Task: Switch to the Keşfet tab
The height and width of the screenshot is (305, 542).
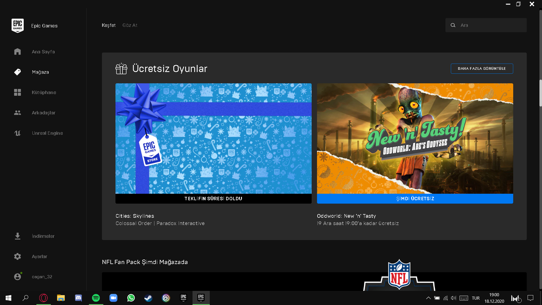Action: click(x=109, y=25)
